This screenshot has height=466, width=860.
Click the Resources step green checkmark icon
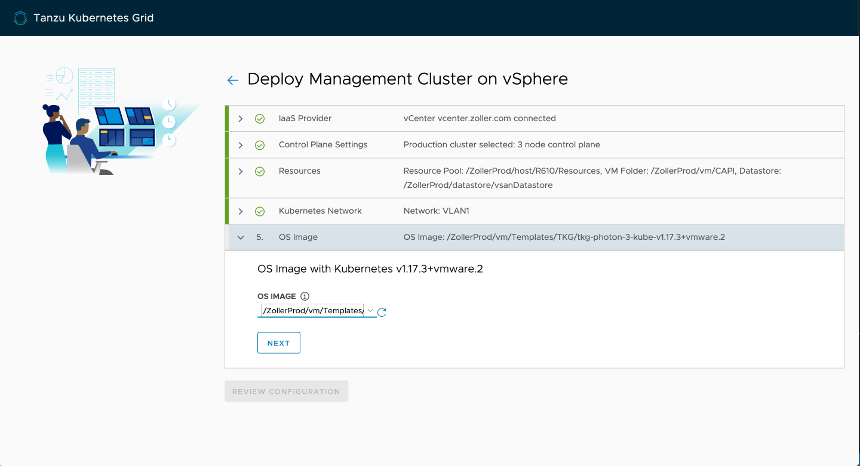click(260, 171)
